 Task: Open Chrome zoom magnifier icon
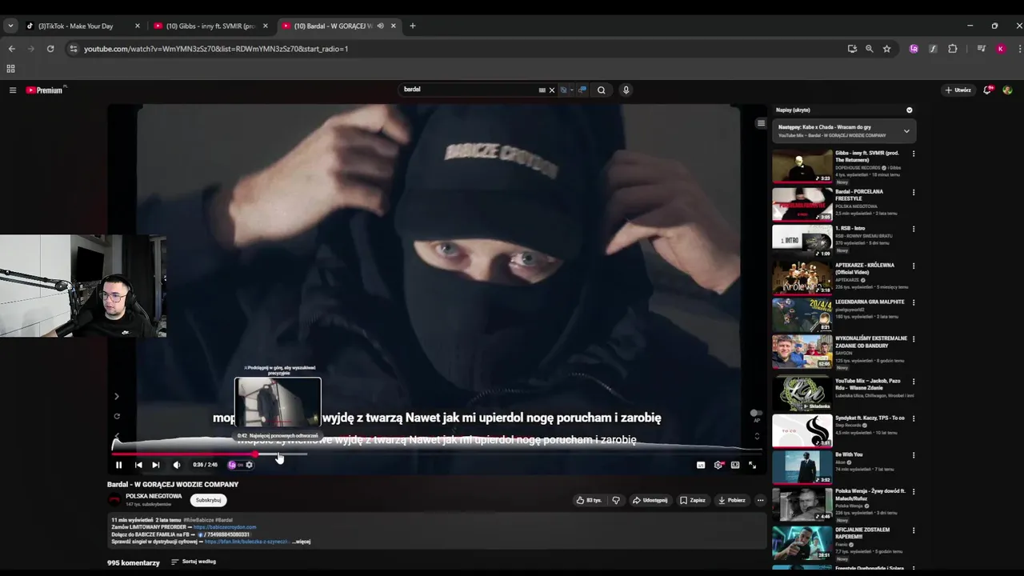[870, 49]
